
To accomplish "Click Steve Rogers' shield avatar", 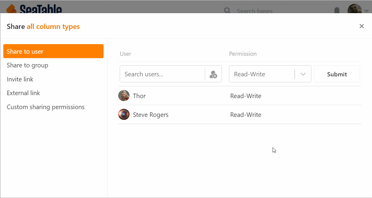I will pyautogui.click(x=124, y=115).
